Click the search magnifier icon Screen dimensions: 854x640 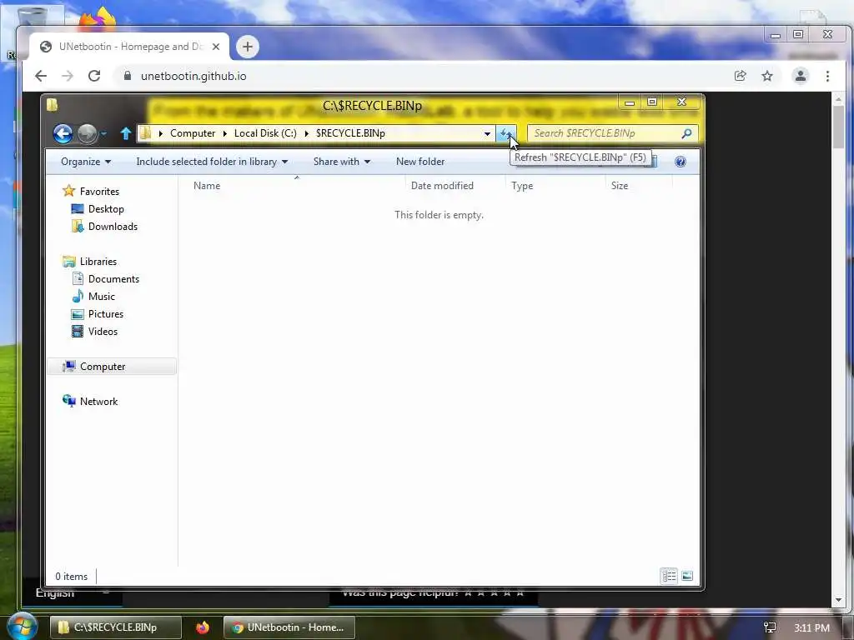(686, 133)
